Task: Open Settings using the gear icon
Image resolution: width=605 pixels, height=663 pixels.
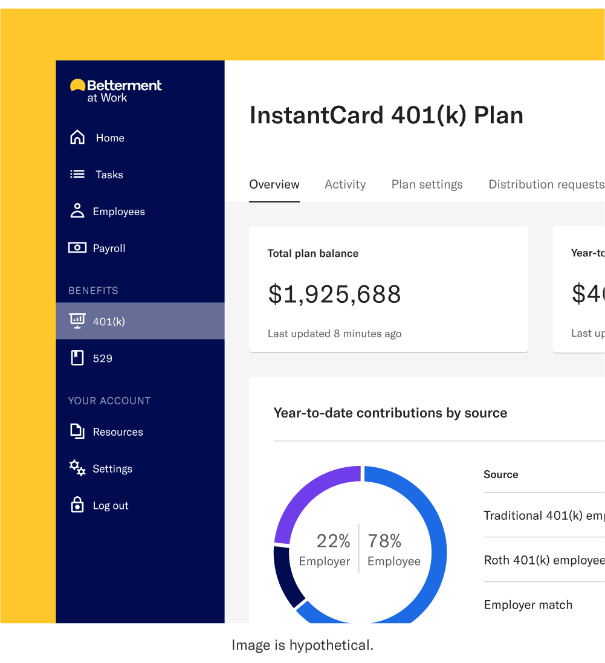Action: (77, 468)
